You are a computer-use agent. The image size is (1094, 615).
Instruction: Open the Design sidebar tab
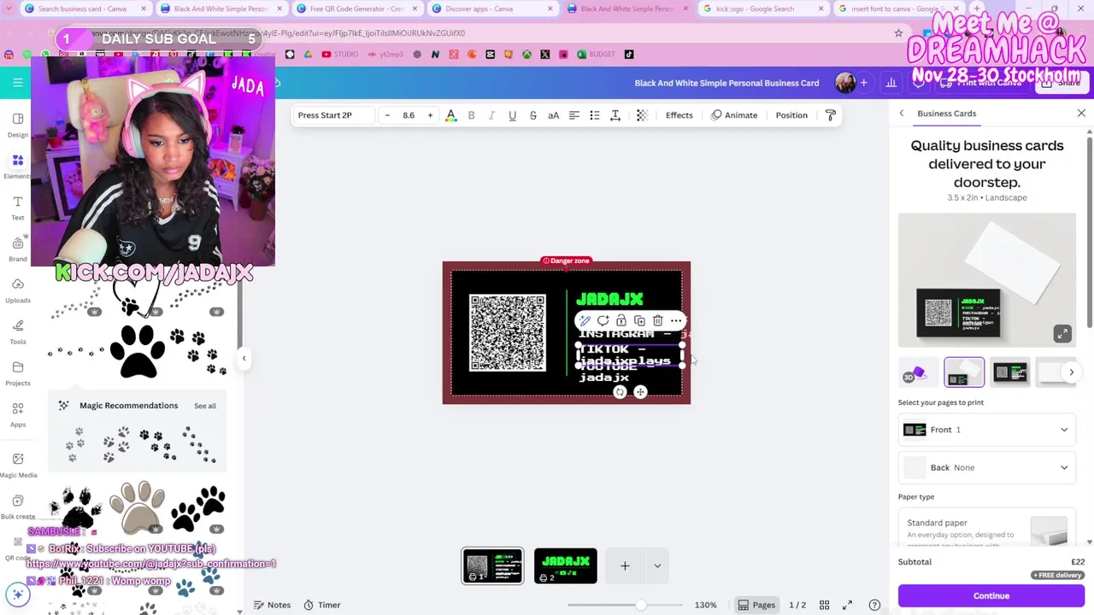pyautogui.click(x=17, y=125)
